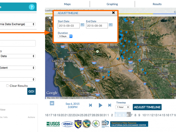Select day 2 on the timeline
Screen dimensions: 176x132
point(112,115)
